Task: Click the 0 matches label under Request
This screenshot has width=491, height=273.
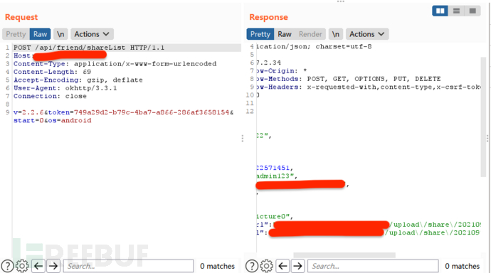Action: coord(217,266)
